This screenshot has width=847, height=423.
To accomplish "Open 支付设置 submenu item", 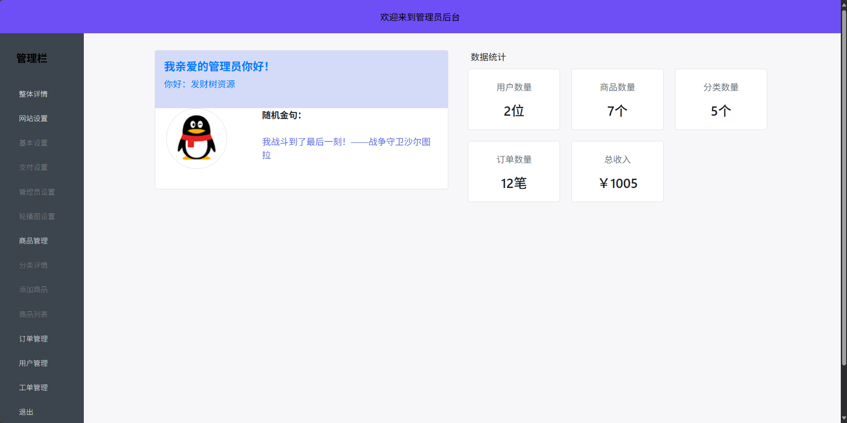I will tap(33, 167).
